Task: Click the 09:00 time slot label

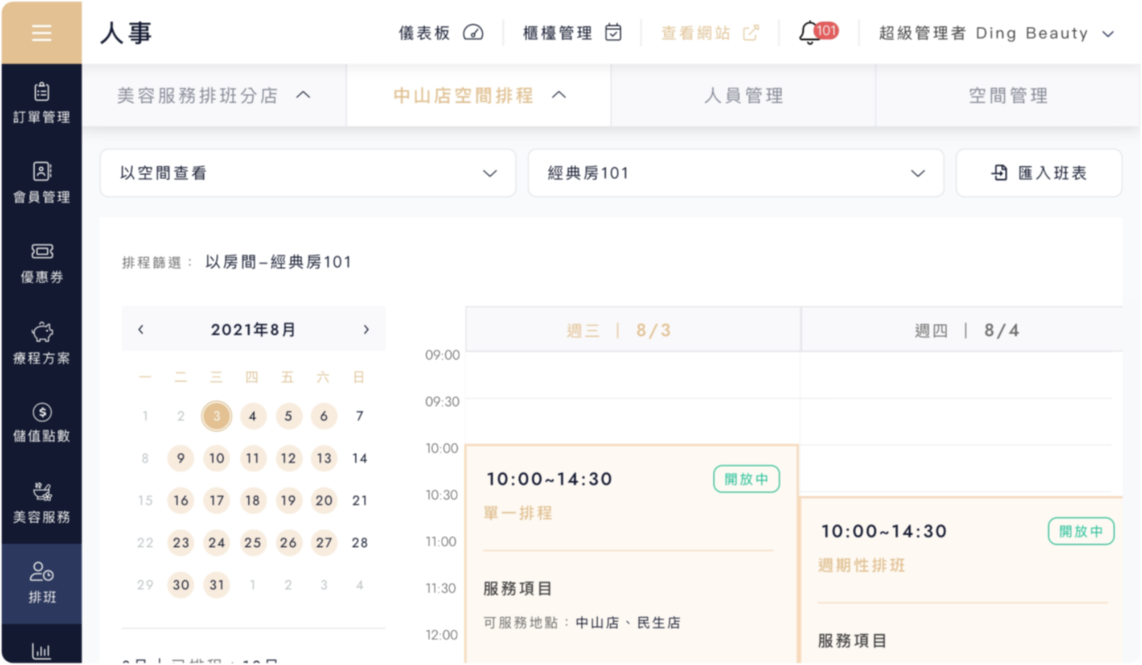Action: click(x=442, y=355)
